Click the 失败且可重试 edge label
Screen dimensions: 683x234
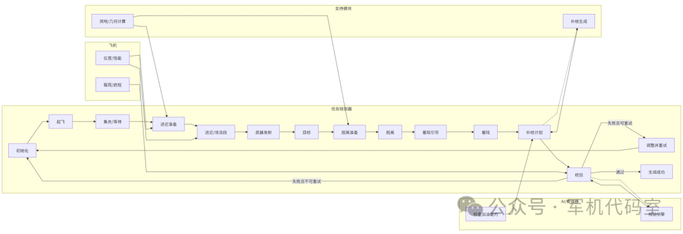(620, 123)
